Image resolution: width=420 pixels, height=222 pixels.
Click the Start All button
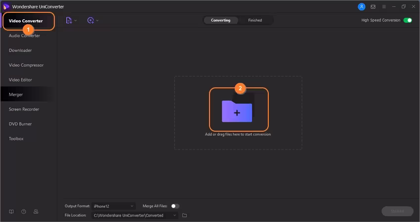[x=397, y=211]
